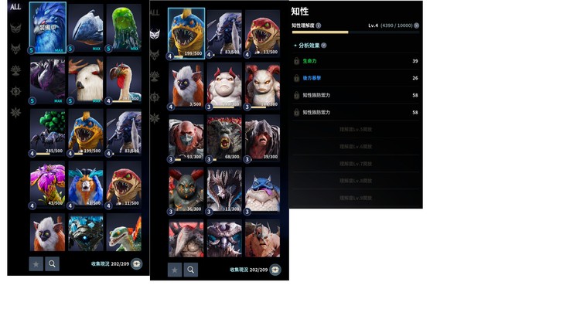The width and height of the screenshot is (580, 326).
Task: Select the green slime card marked MAX
Action: [124, 28]
